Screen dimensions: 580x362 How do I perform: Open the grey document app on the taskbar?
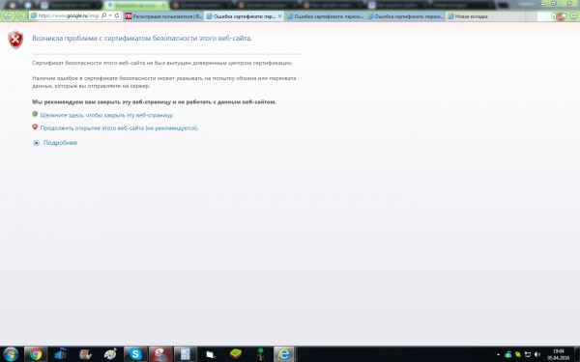point(186,354)
